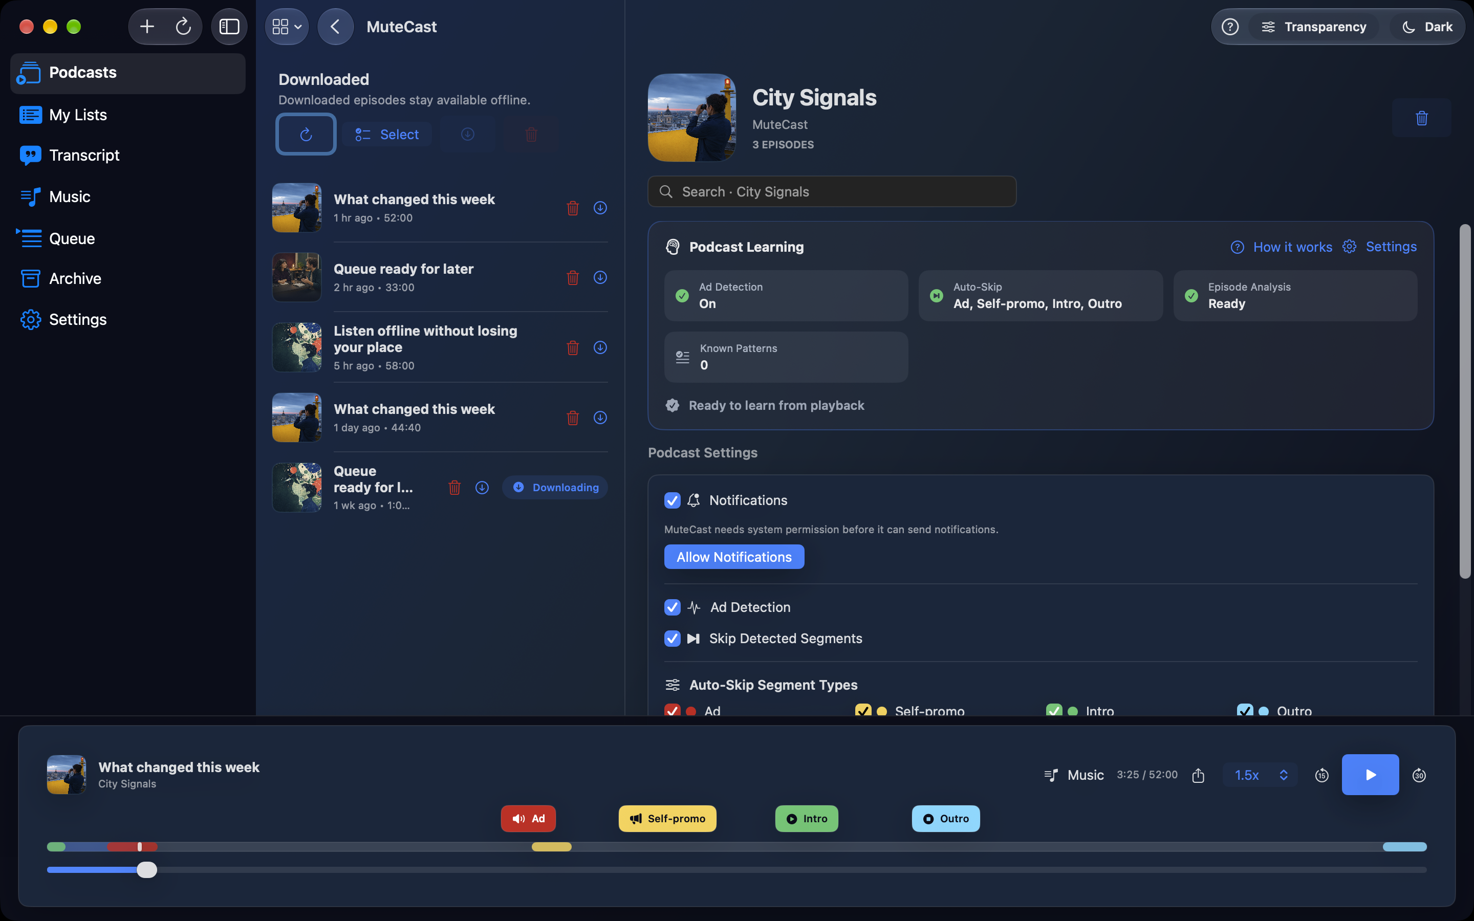Click the Allow Notifications button
The height and width of the screenshot is (921, 1474).
click(734, 557)
